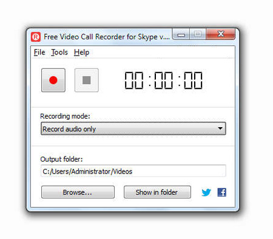Open the Help menu
This screenshot has width=273, height=239.
coord(81,52)
